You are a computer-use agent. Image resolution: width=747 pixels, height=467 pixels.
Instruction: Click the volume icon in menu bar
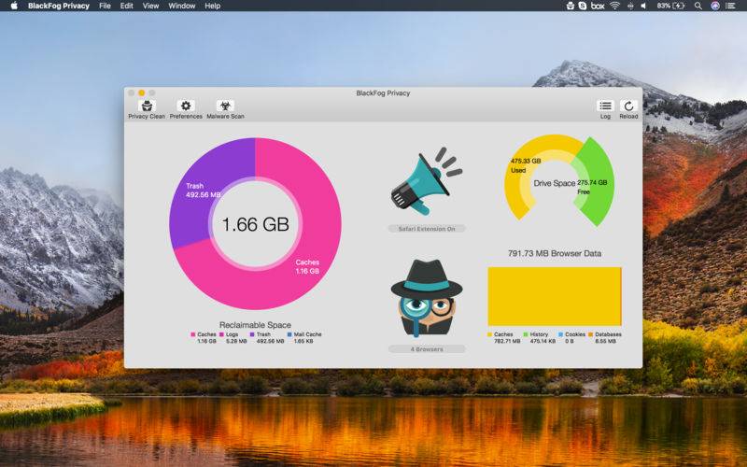tap(643, 6)
